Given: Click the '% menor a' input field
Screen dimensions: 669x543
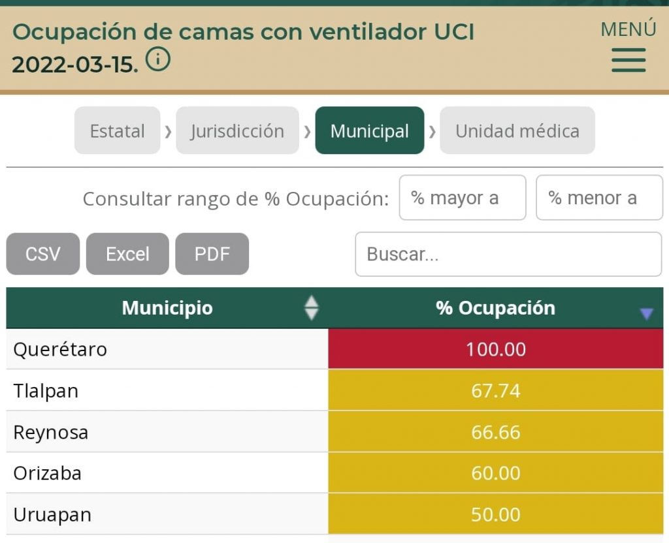Looking at the screenshot, I should (x=599, y=198).
